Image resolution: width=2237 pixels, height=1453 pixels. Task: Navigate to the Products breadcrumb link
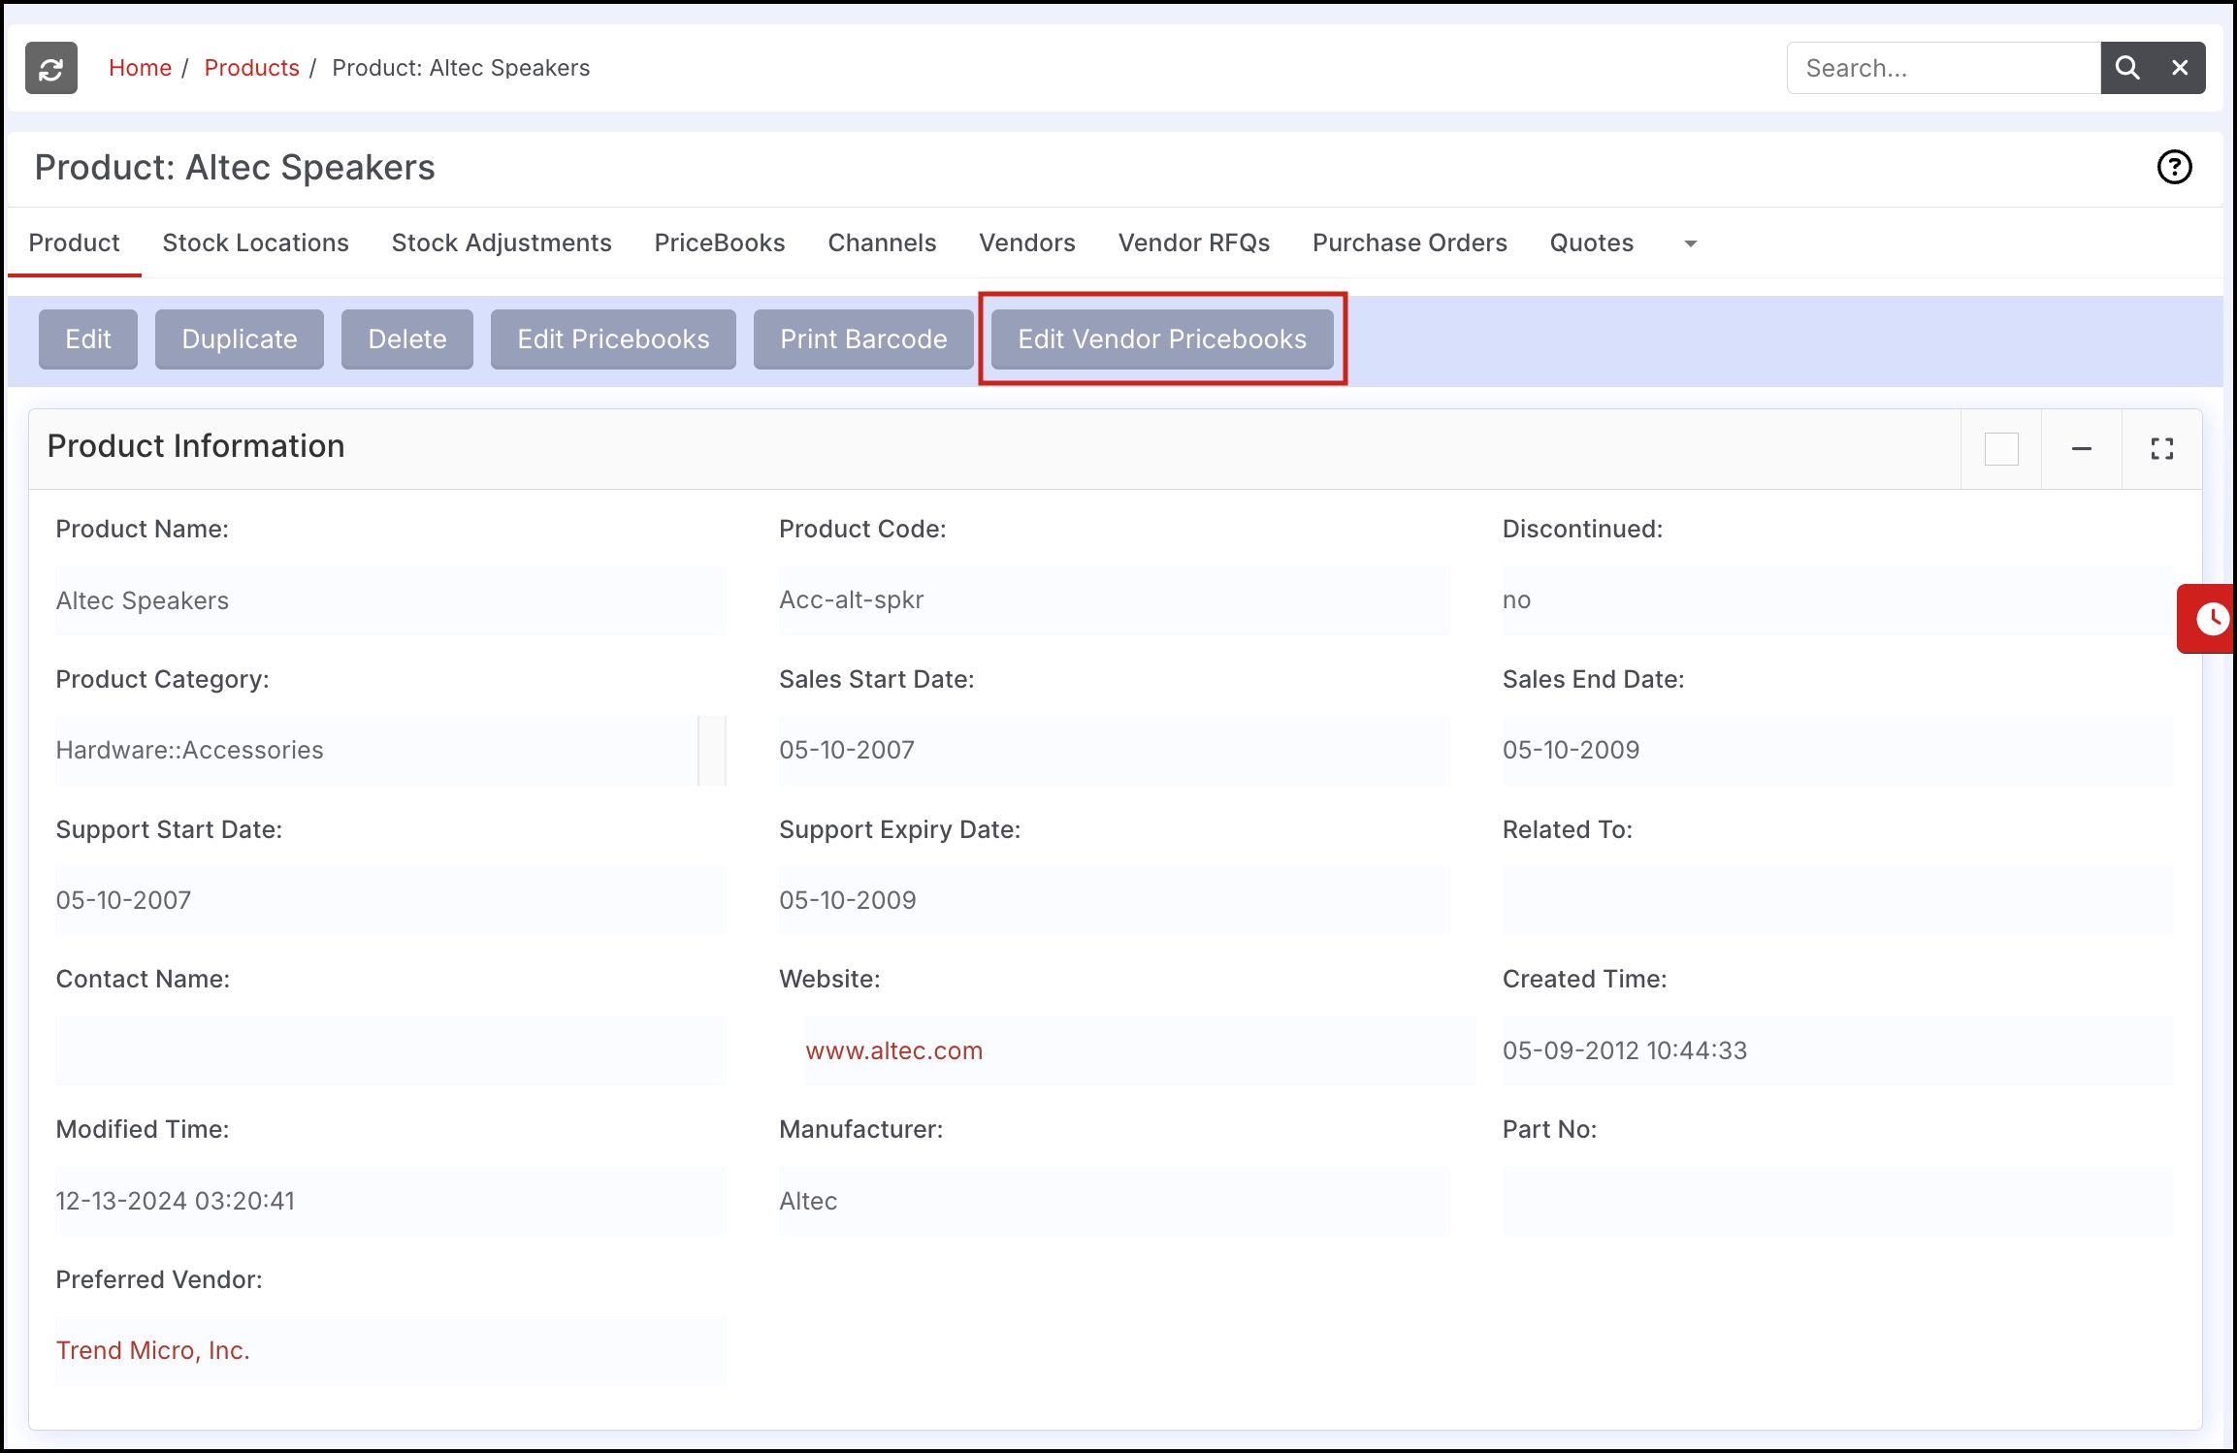[251, 68]
